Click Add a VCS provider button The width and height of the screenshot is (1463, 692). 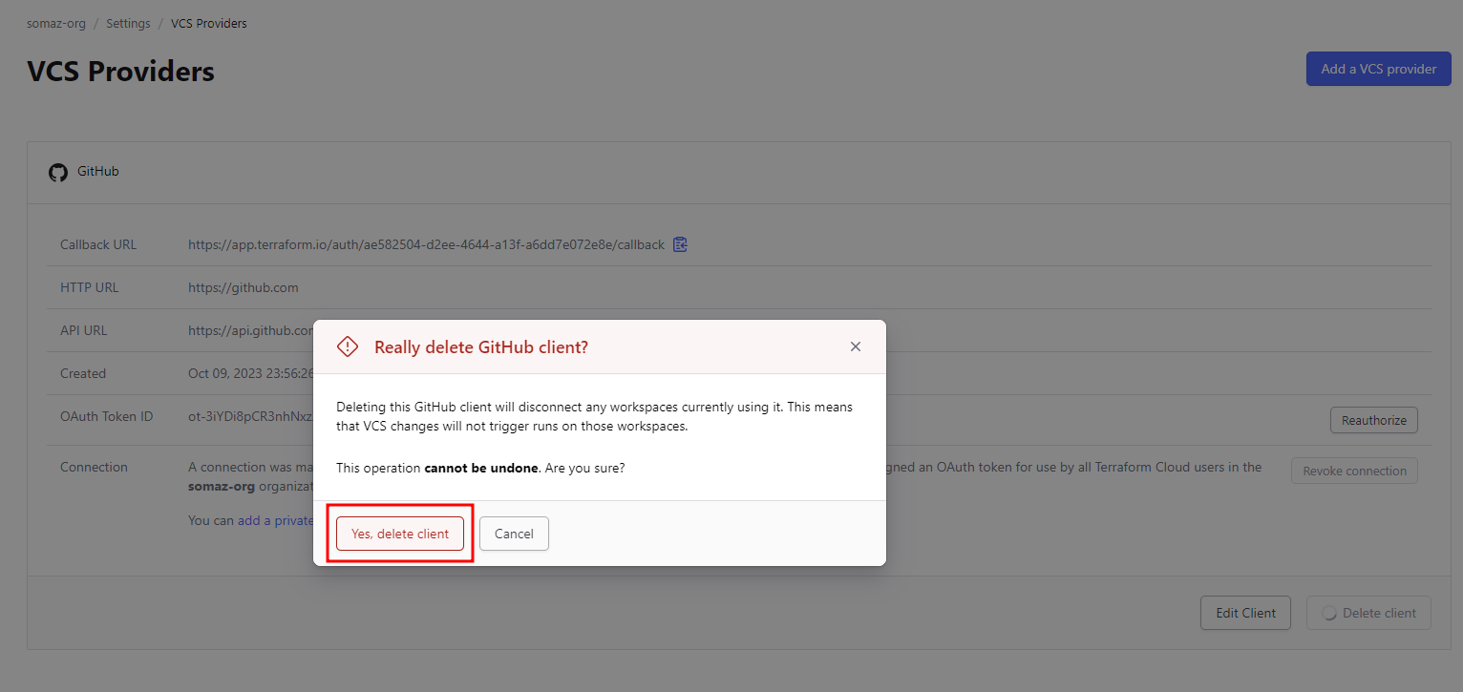(1378, 69)
